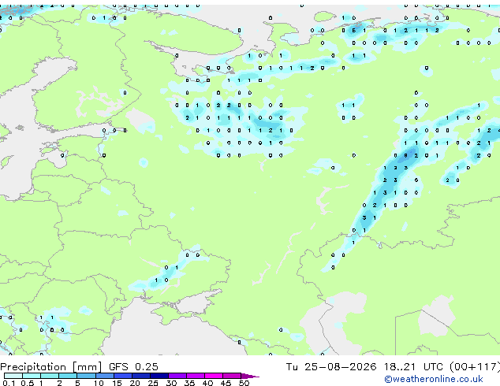
Task: Select the 10–15 mm legend swatch
Action: 105,376
